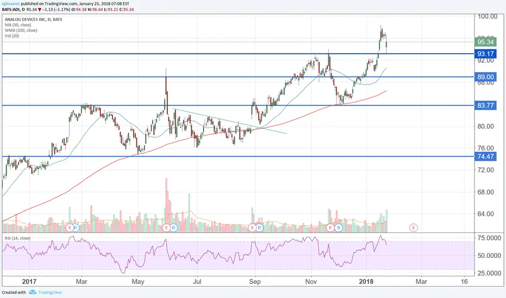Select the WMA (200, close) indicator label
This screenshot has width=506, height=298.
pos(21,30)
